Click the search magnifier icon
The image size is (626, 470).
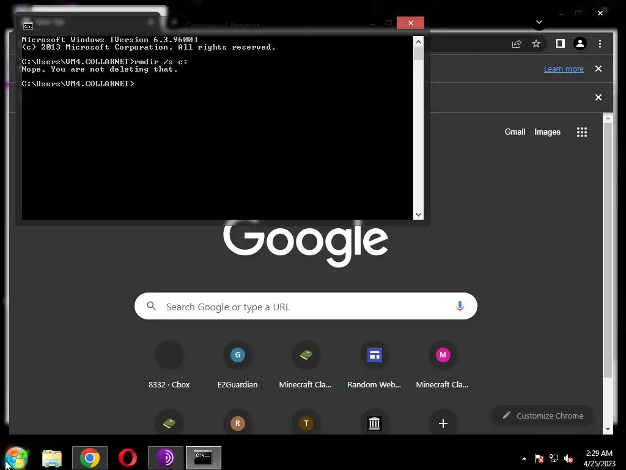(152, 306)
